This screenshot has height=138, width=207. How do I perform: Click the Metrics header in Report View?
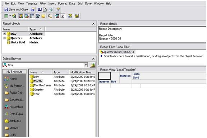pos(125,76)
